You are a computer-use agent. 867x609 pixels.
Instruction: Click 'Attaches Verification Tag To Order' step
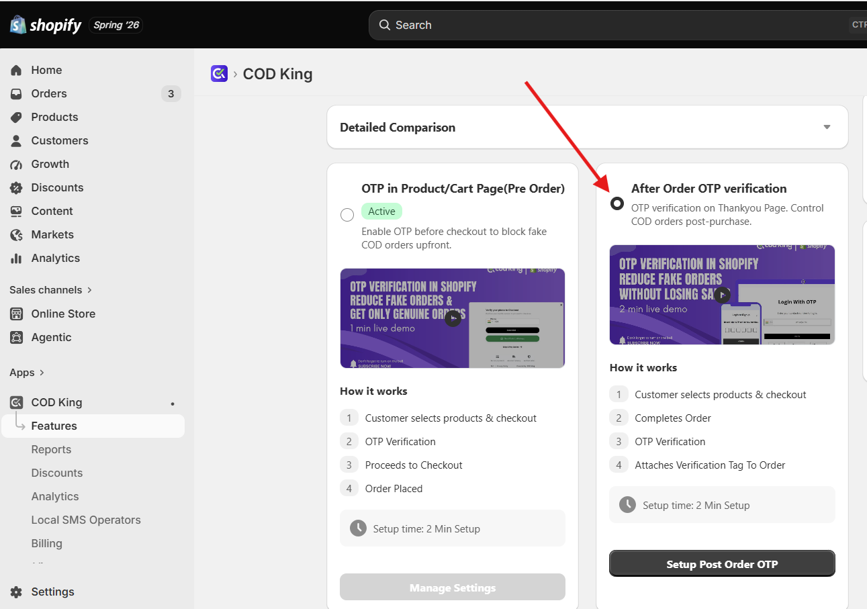[x=710, y=465]
